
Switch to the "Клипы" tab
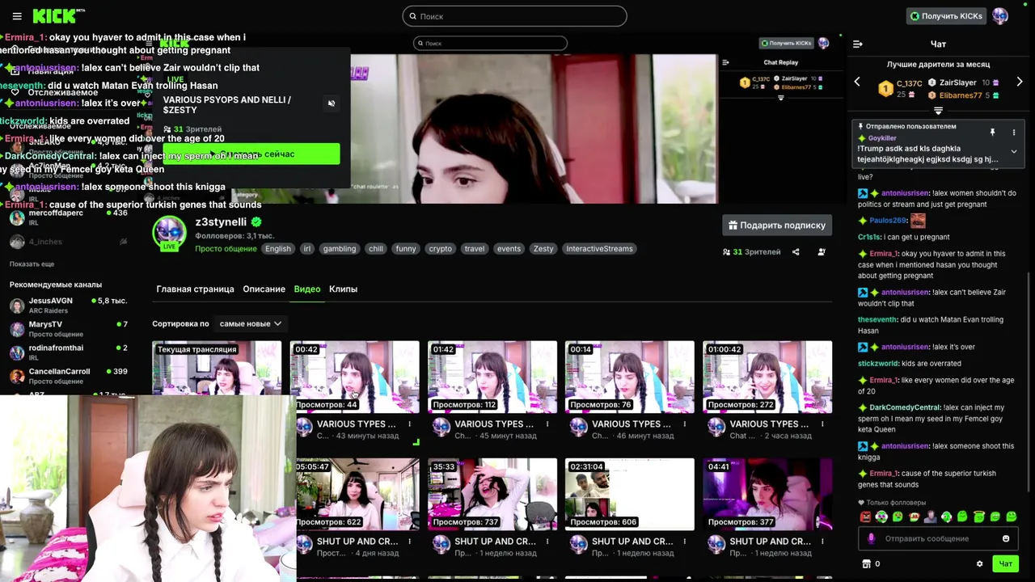(343, 289)
